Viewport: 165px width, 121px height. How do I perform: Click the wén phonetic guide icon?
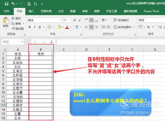(x=77, y=27)
